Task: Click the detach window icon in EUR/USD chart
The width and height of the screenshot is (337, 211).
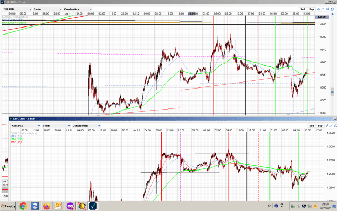Action: click(x=332, y=9)
